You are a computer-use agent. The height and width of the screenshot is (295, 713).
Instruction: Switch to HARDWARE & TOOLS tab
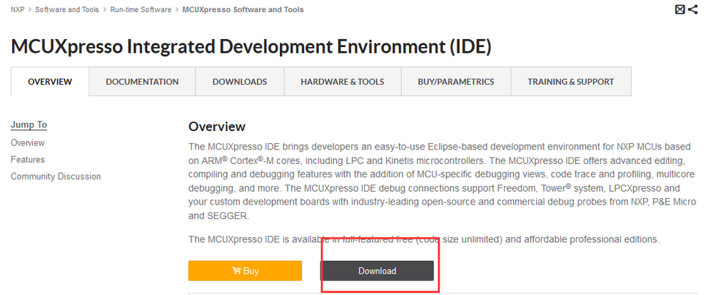343,82
